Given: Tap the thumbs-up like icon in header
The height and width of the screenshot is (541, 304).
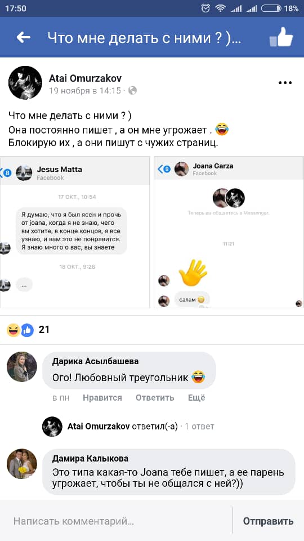Looking at the screenshot, I should 281,37.
